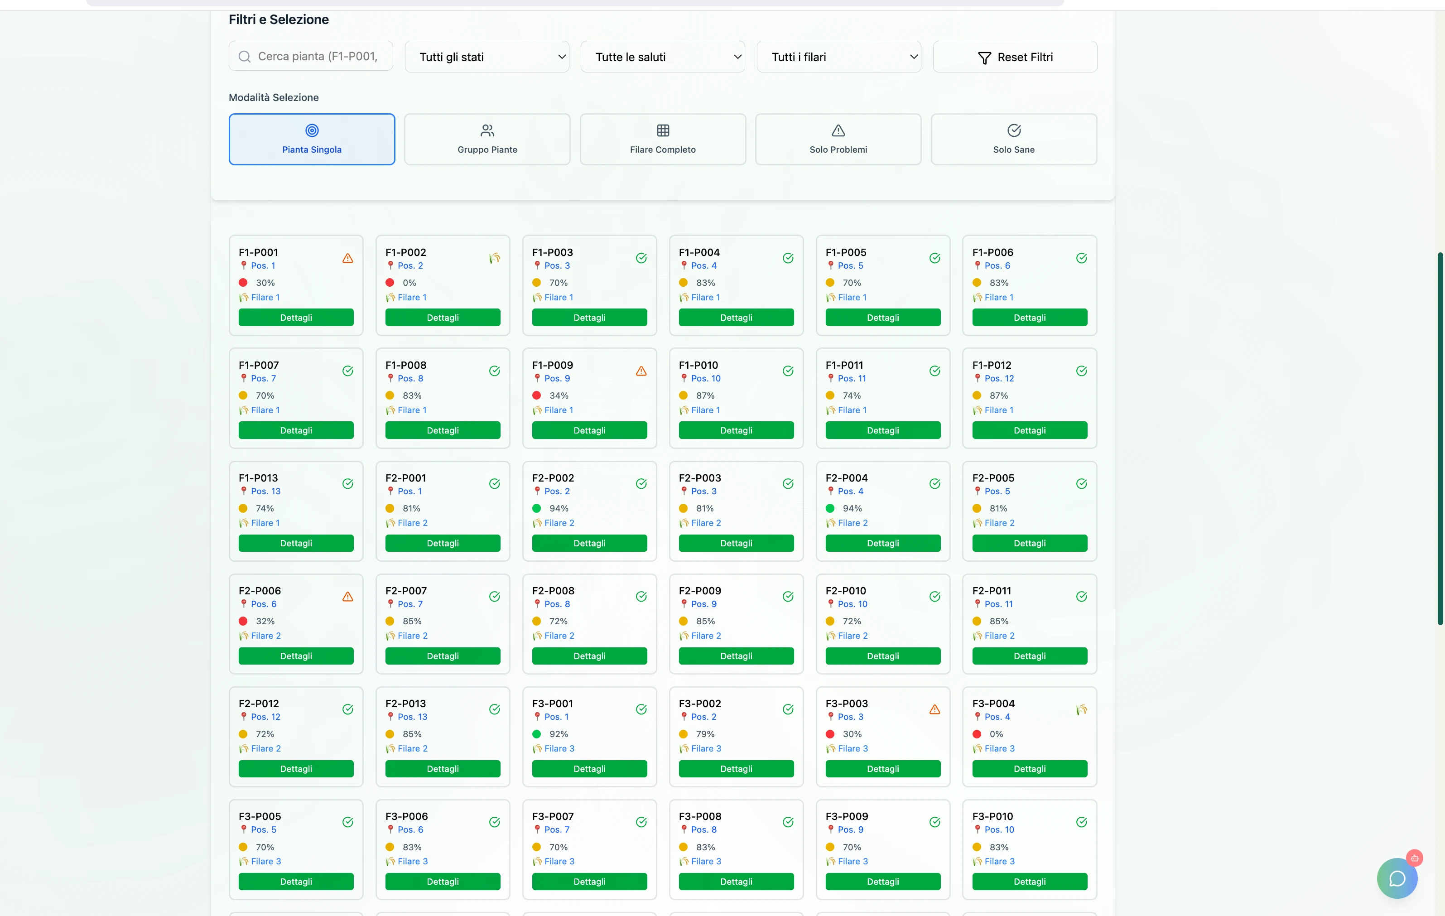The image size is (1445, 916).
Task: Choose Filare Completo mode
Action: tap(663, 139)
